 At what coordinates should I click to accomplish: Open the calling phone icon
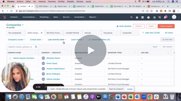[x=160, y=17]
